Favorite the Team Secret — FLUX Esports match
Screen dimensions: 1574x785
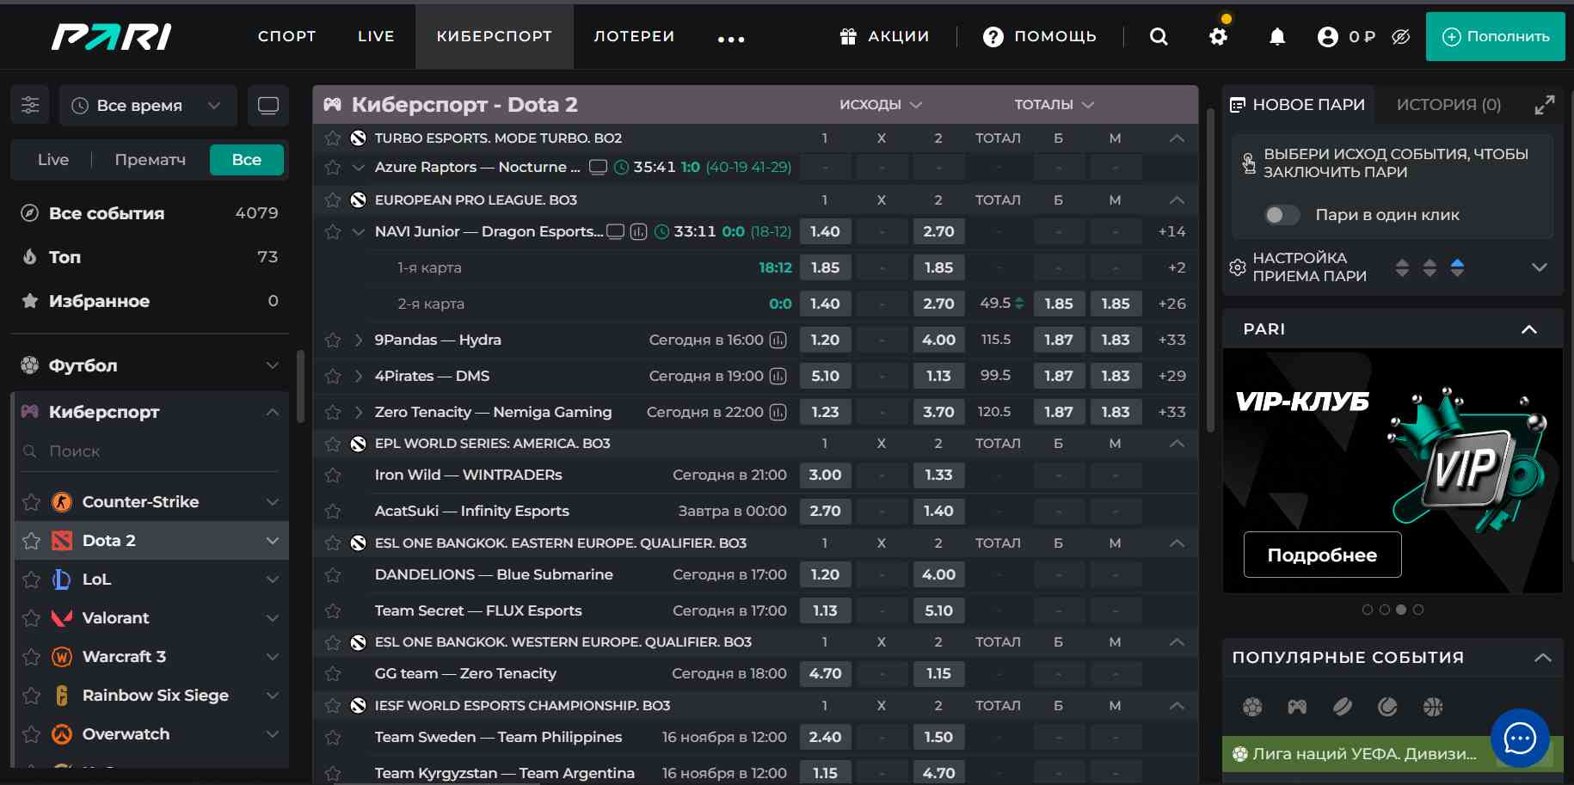point(333,611)
